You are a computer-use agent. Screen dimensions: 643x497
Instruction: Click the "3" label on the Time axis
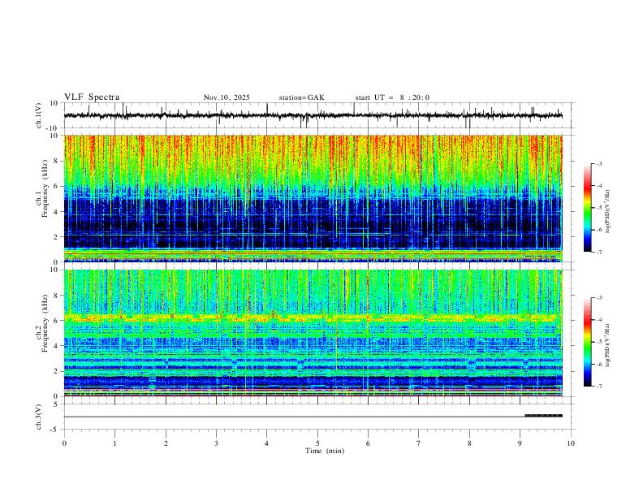coord(216,443)
